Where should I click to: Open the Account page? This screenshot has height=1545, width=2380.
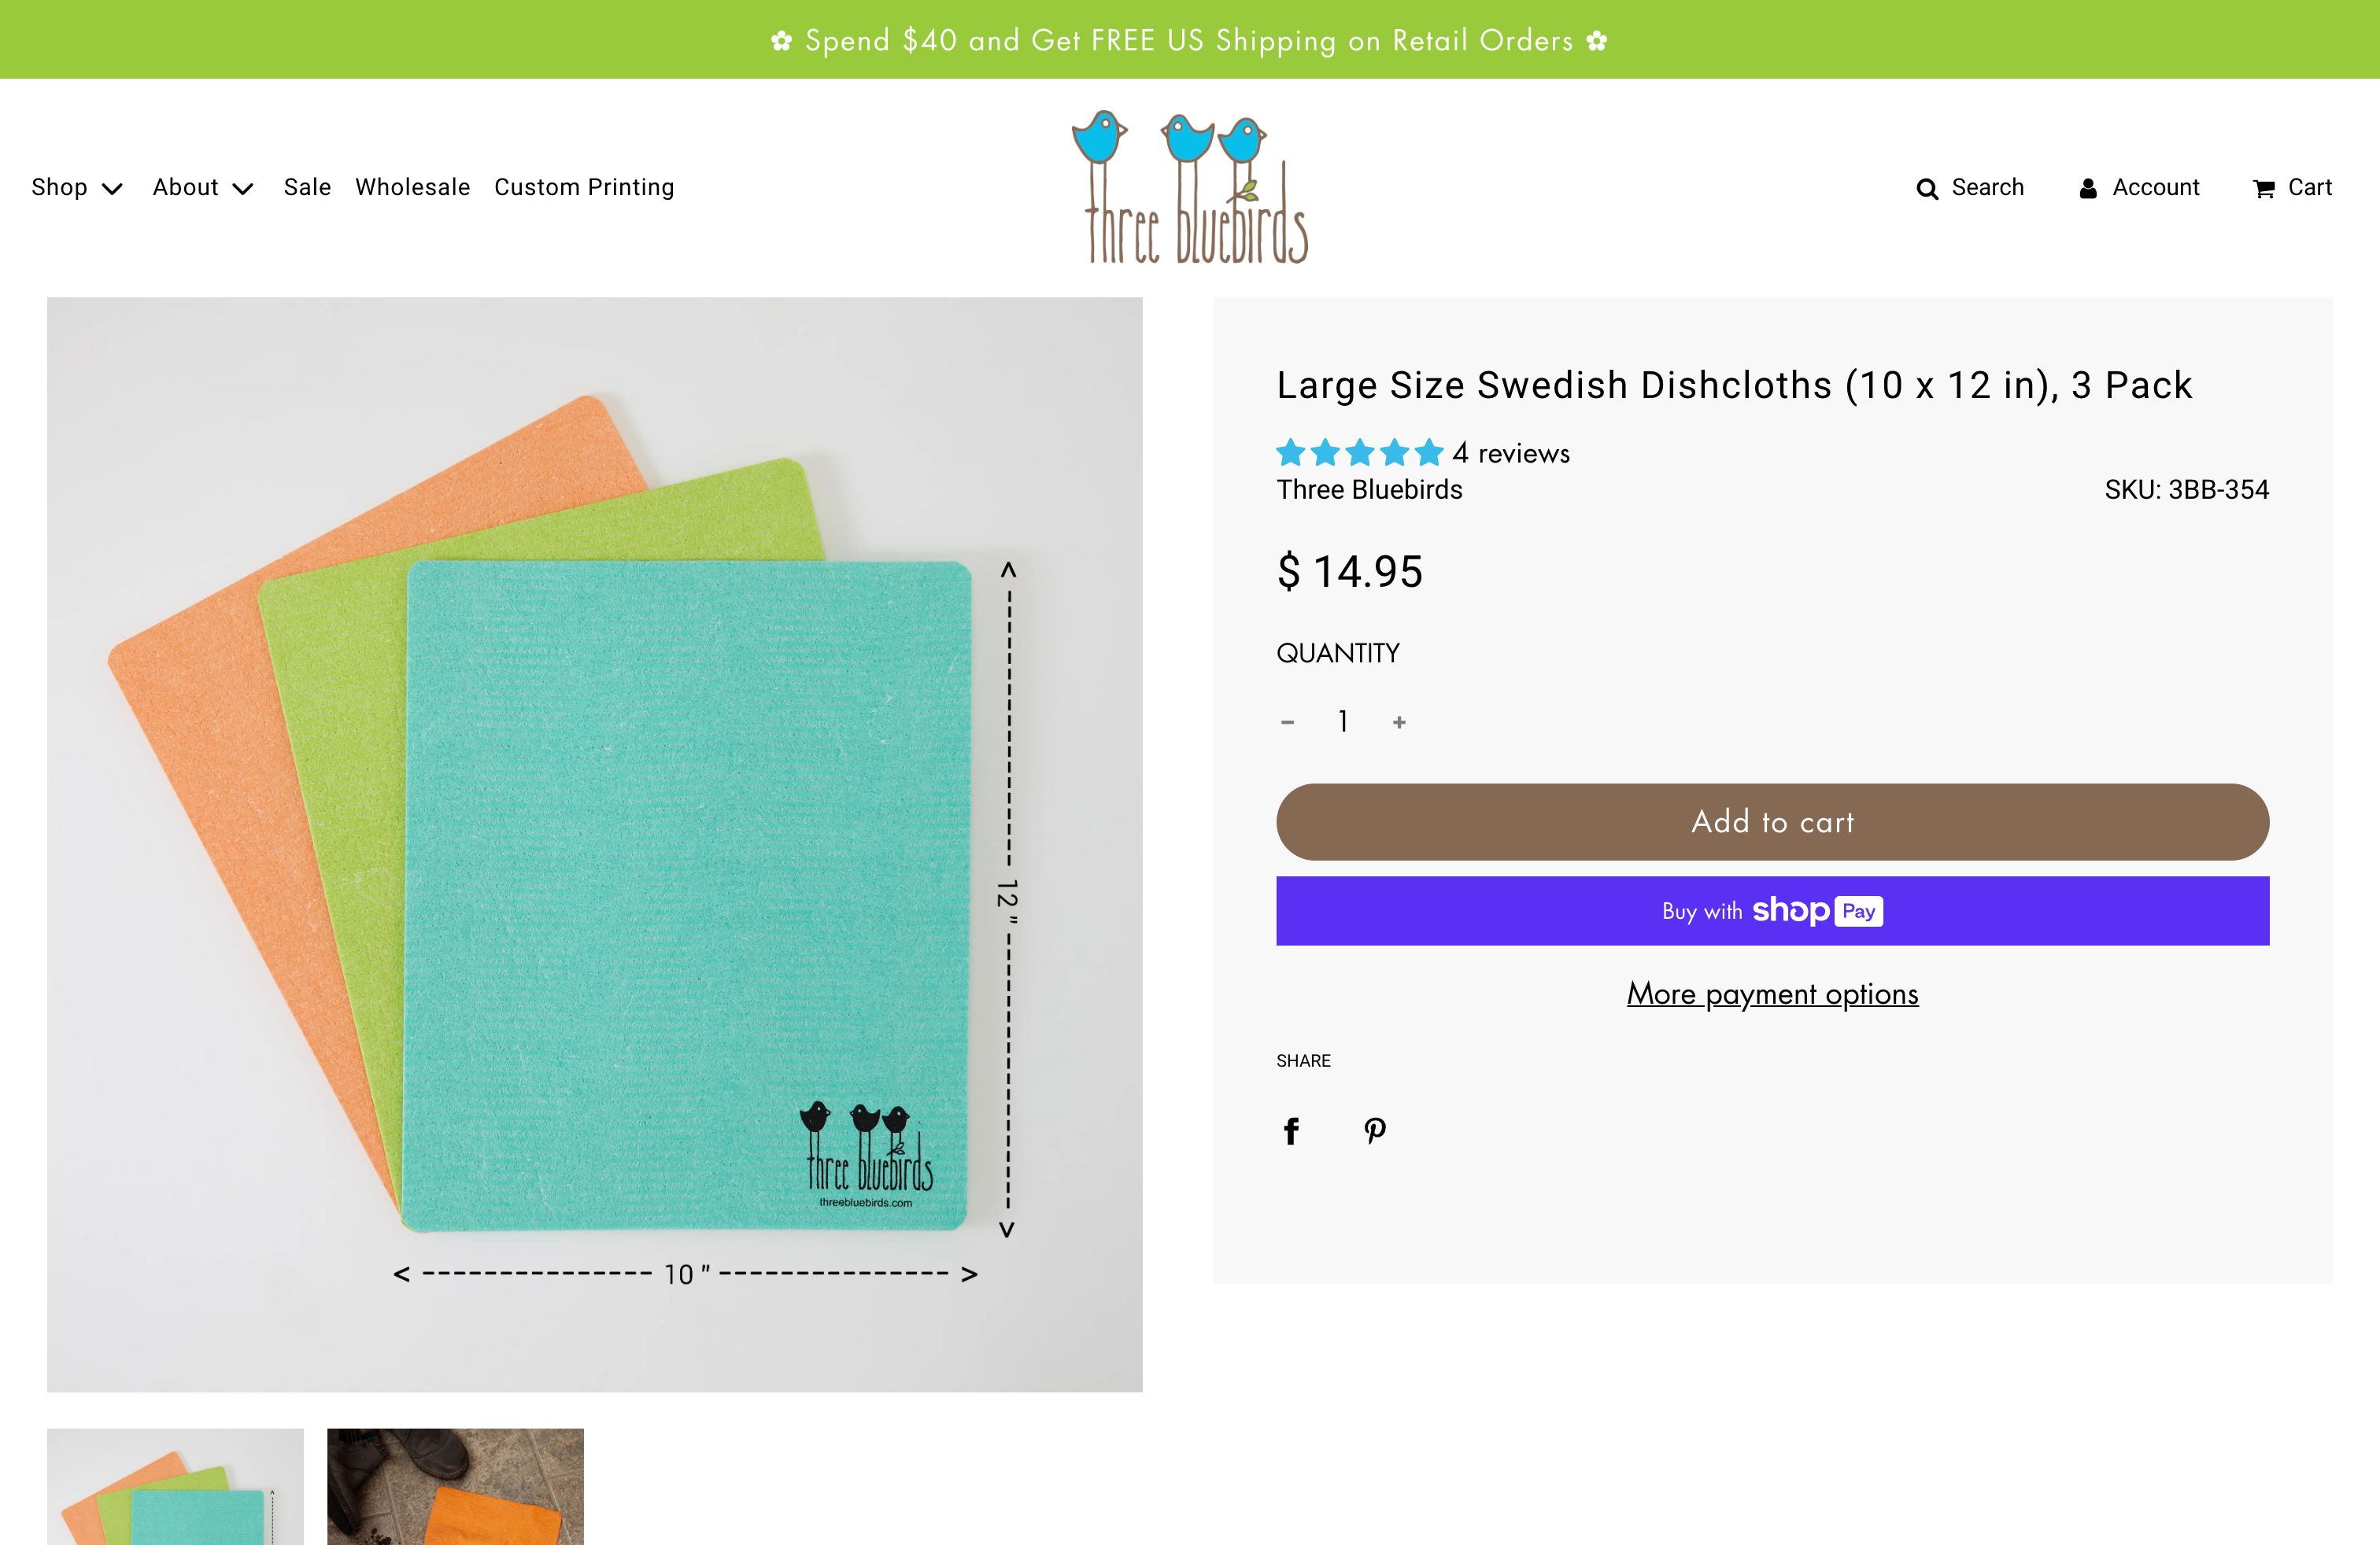[2139, 187]
